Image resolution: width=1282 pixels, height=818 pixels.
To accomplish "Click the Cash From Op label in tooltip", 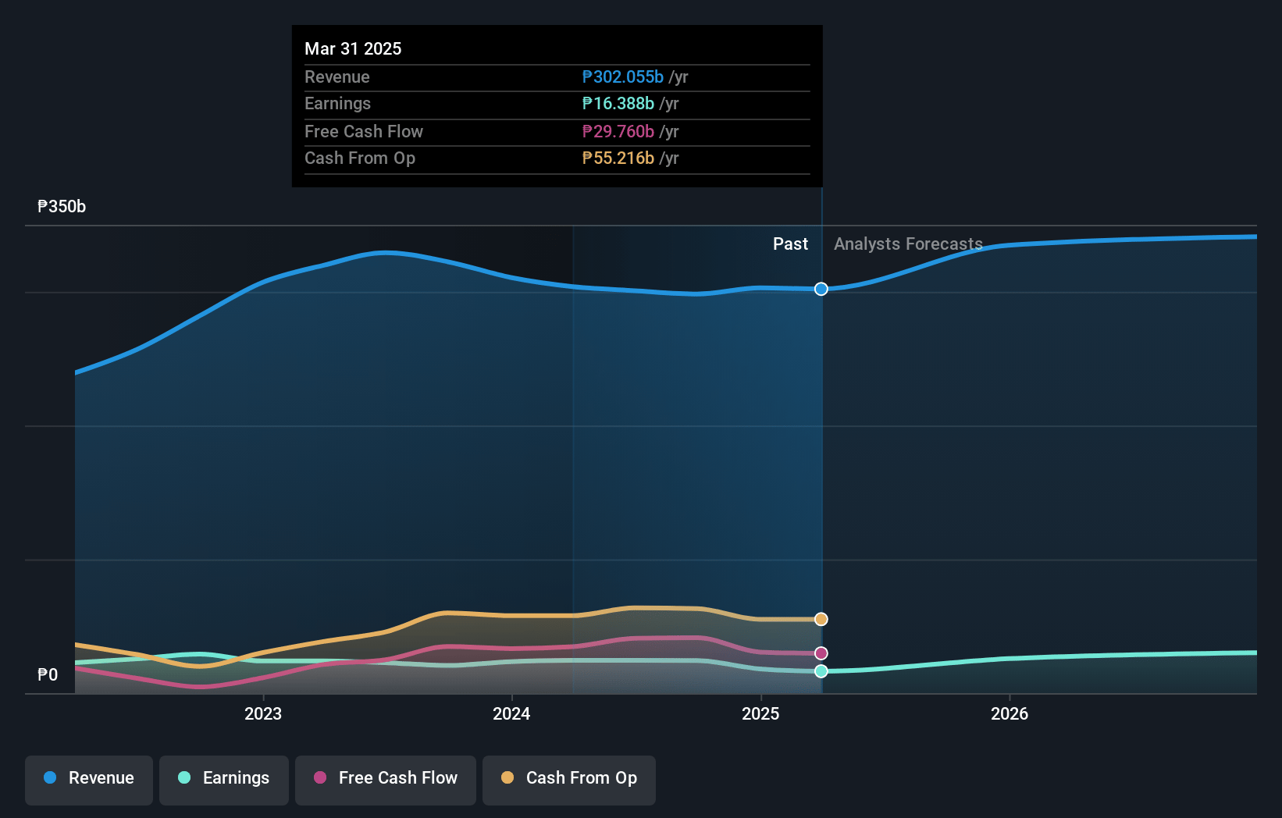I will coord(360,158).
